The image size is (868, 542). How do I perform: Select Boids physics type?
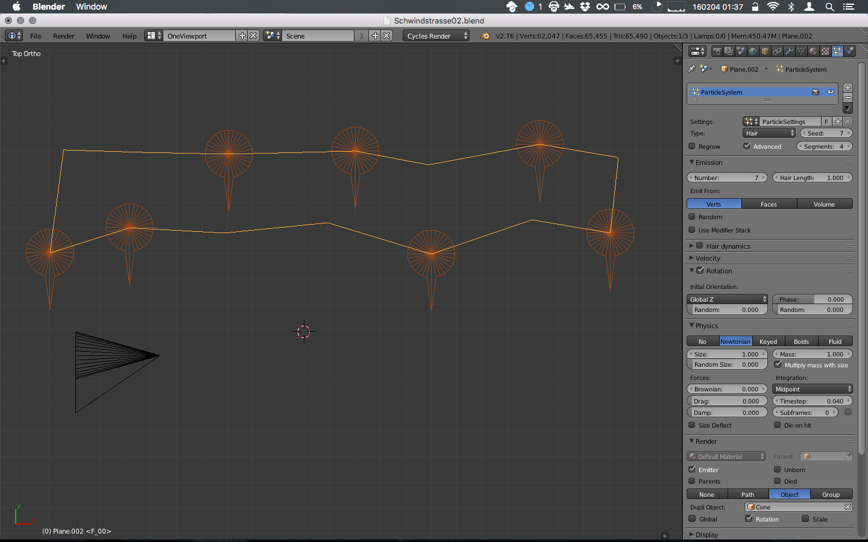[801, 341]
